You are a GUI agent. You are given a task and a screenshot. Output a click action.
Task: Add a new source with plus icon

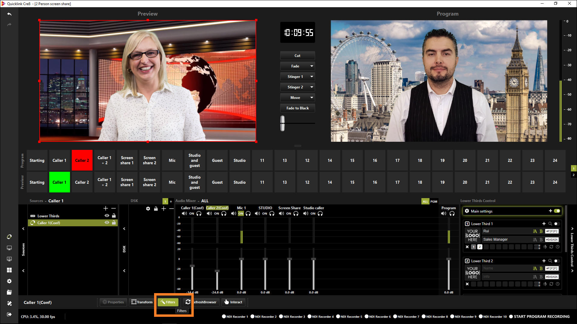point(106,208)
